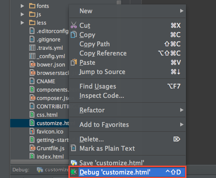Select favicon.ico in project tree
The image size is (216, 178).
pos(50,132)
